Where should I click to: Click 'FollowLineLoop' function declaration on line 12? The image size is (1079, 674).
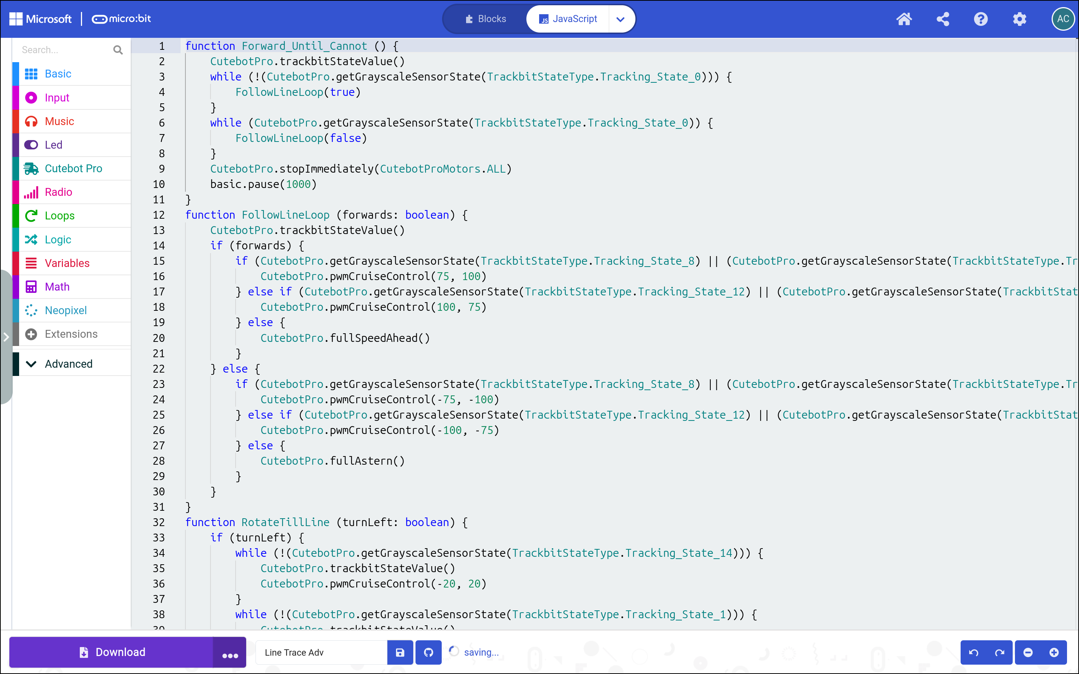(x=285, y=215)
